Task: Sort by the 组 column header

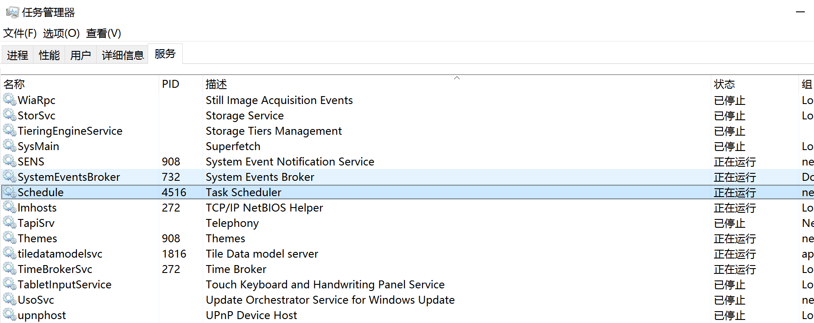Action: [x=807, y=84]
